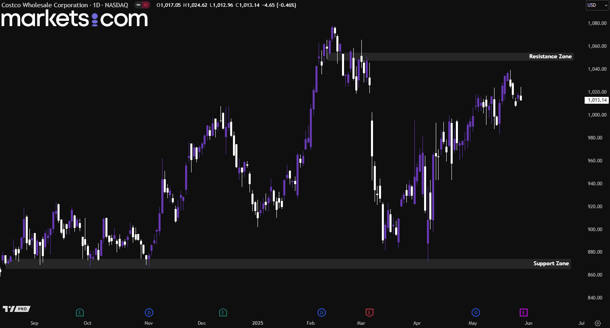The width and height of the screenshot is (610, 328).
Task: Click the markets.com logo
Action: pyautogui.click(x=74, y=19)
